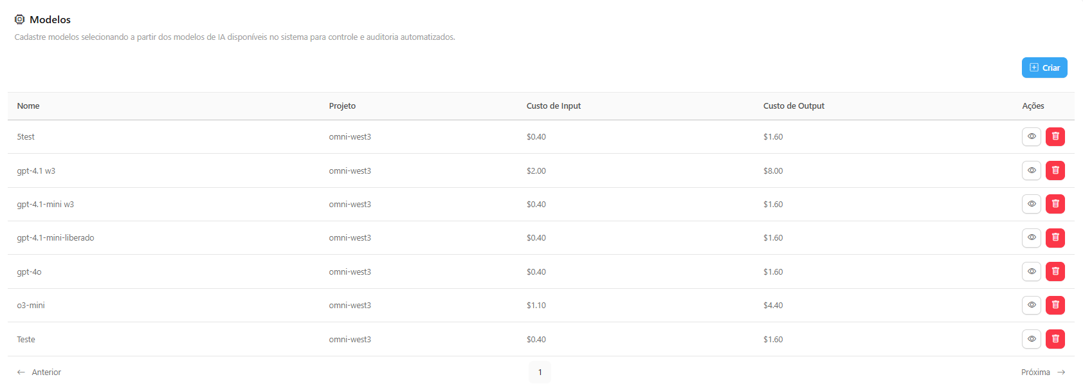Viewport: 1083px width, 386px height.
Task: Delete the Teste model row
Action: [1055, 339]
